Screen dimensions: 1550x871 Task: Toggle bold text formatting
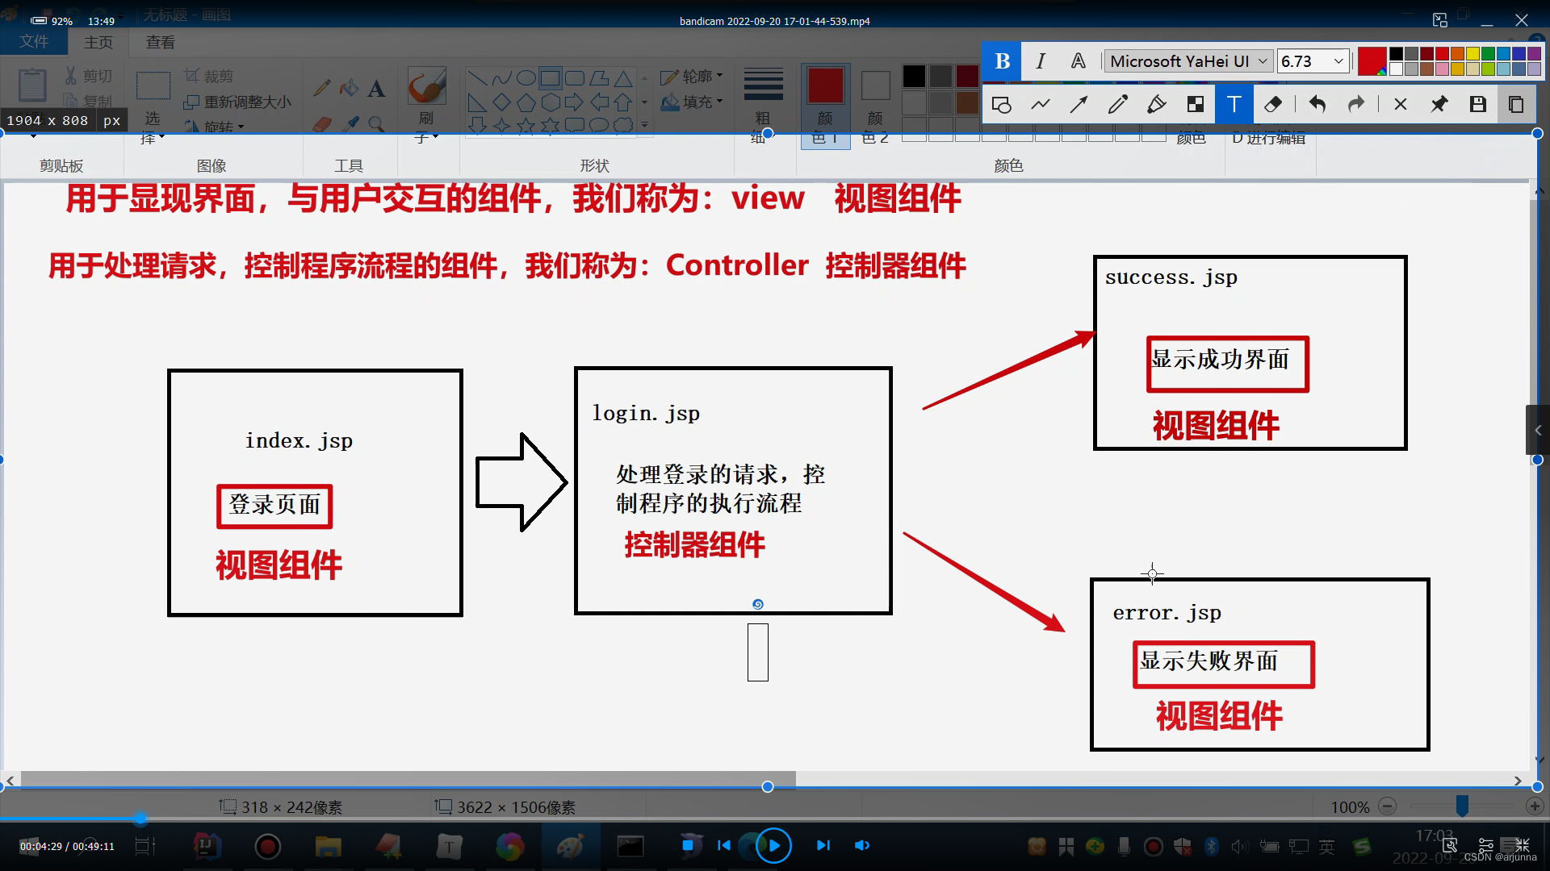(x=1002, y=61)
